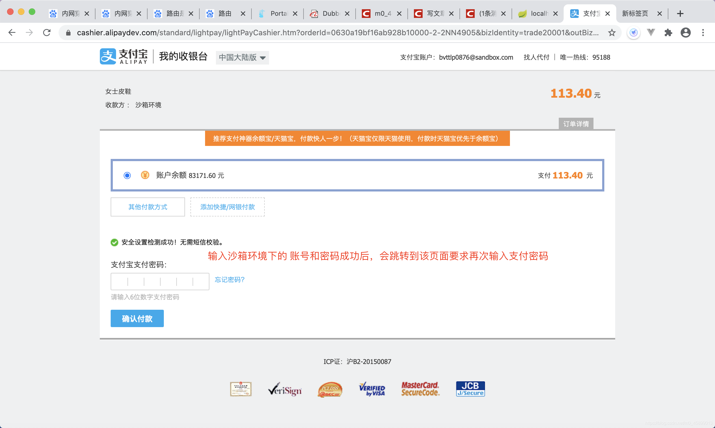Click the first certificate badge in footer
715x428 pixels.
click(x=241, y=389)
